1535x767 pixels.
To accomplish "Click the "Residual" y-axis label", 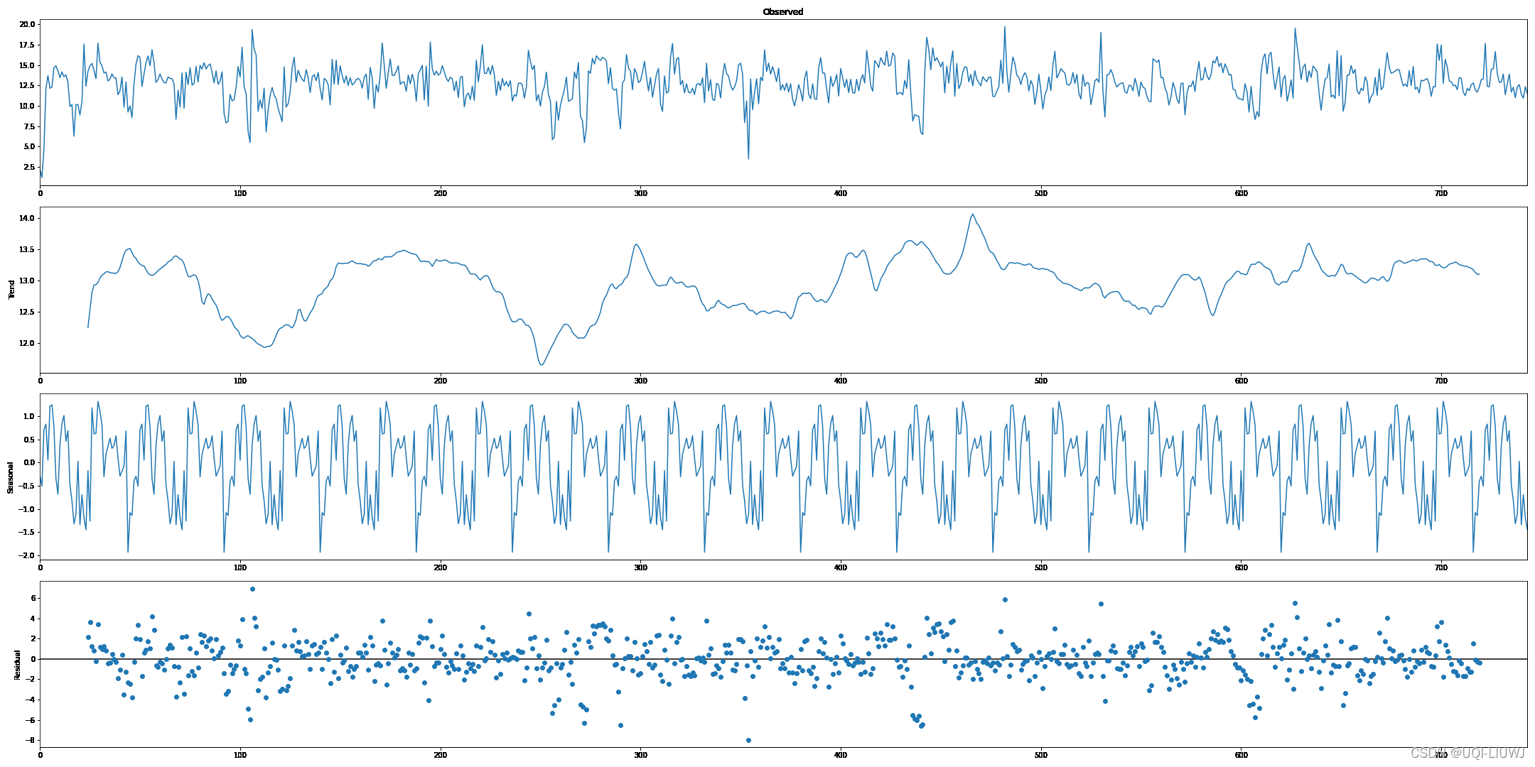I will coord(16,664).
